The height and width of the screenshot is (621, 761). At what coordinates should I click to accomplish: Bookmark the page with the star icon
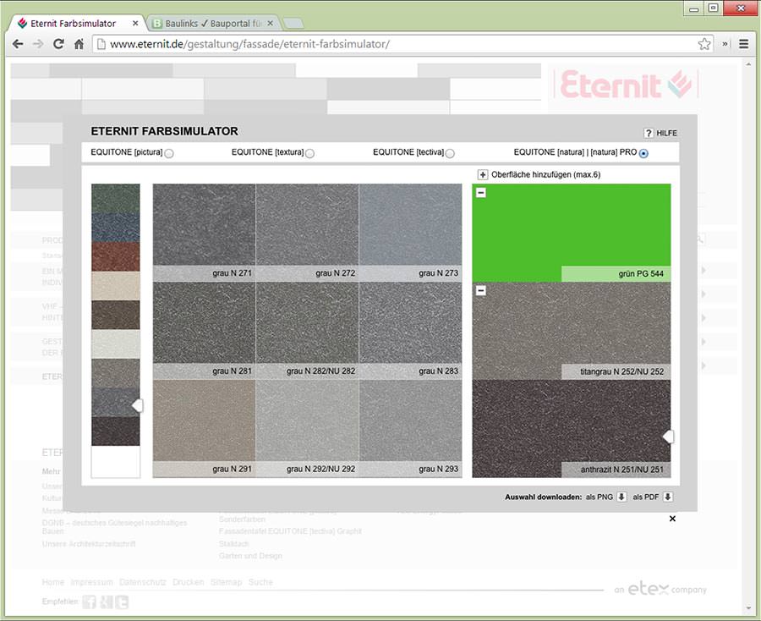click(x=704, y=44)
